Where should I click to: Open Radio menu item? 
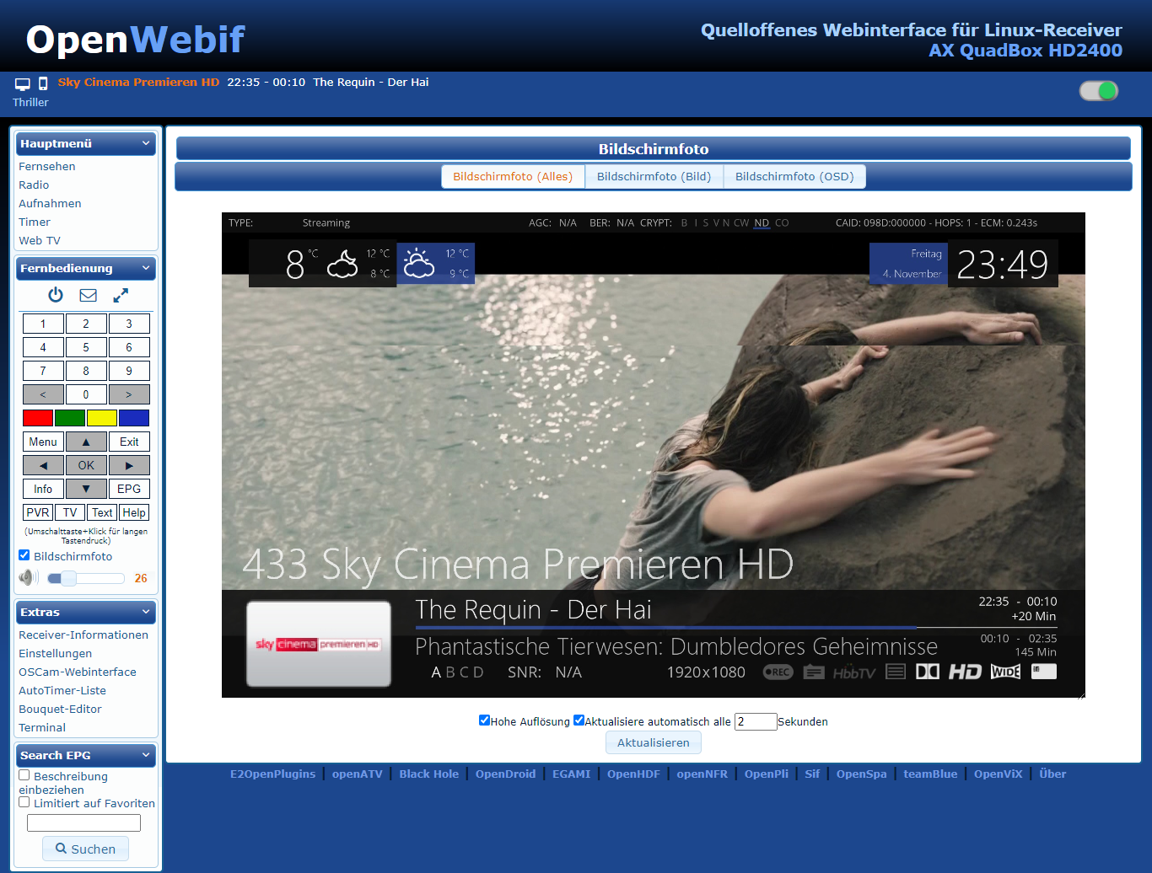click(x=34, y=185)
